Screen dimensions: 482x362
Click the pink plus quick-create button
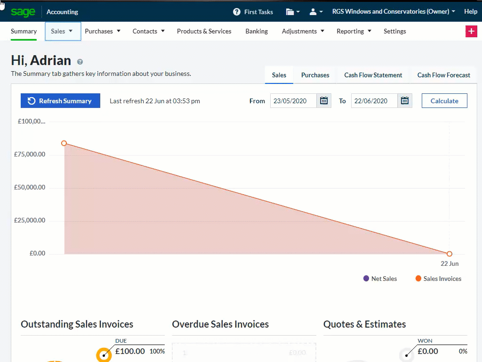(471, 31)
